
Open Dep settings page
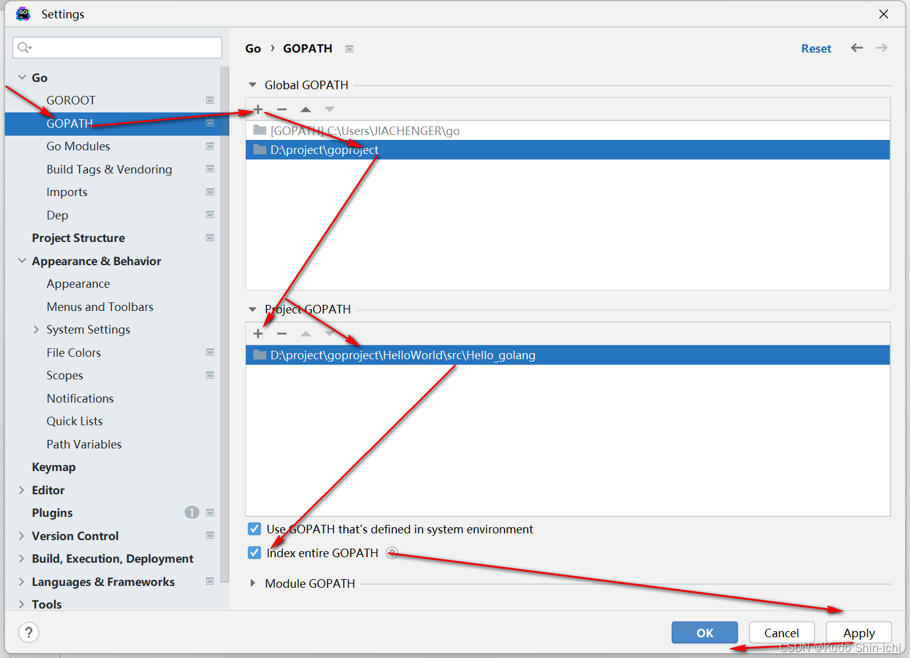[x=57, y=215]
